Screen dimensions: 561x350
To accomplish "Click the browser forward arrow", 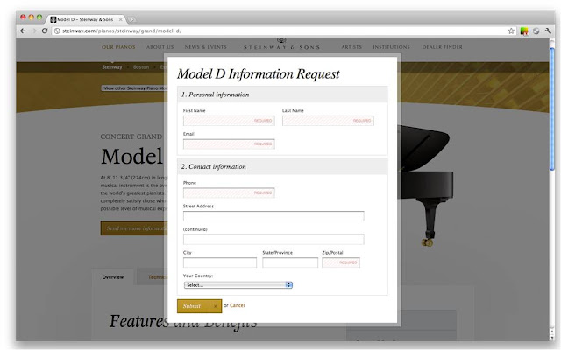I will [x=33, y=31].
